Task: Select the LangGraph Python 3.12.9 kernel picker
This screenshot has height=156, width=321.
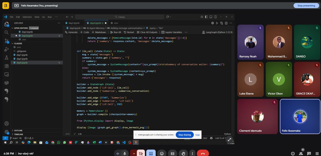Action: tap(217, 32)
